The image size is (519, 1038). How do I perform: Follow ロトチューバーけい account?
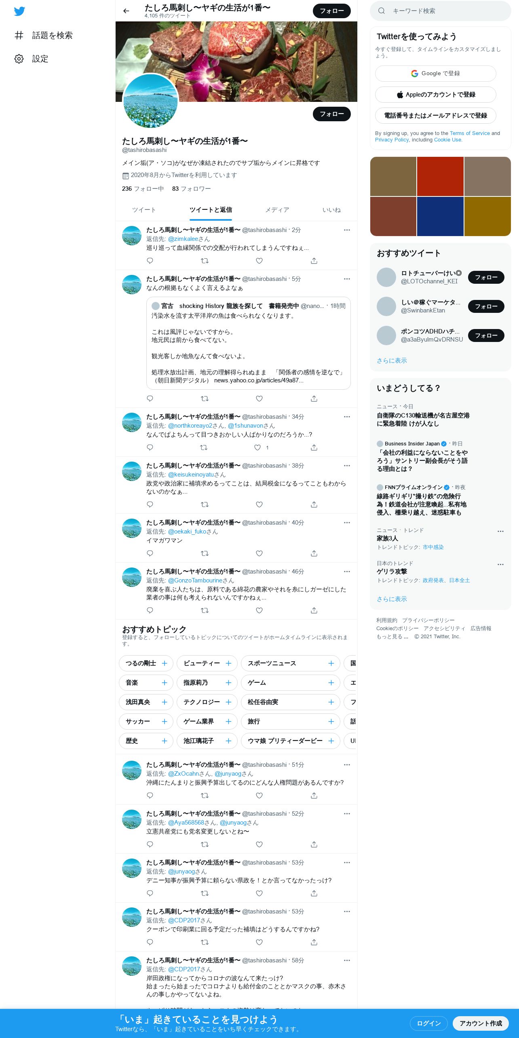(486, 277)
